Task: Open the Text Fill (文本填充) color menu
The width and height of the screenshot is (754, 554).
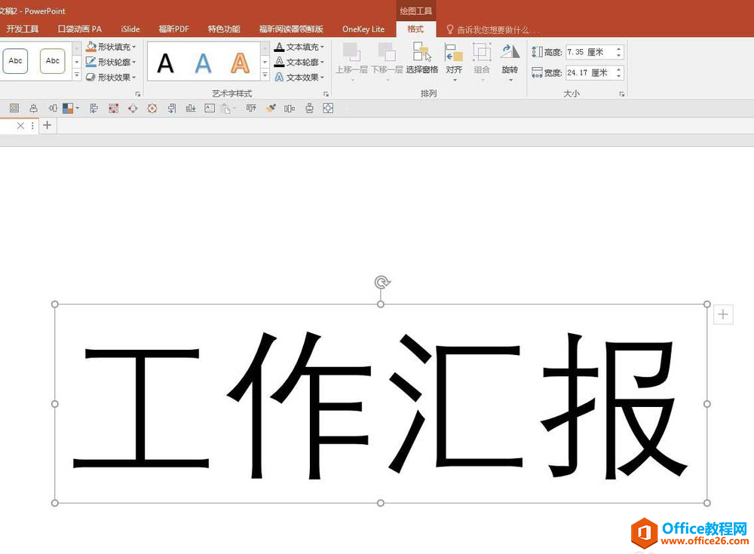Action: click(300, 47)
